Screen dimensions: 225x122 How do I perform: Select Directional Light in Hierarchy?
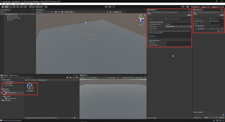[x=15, y=18]
